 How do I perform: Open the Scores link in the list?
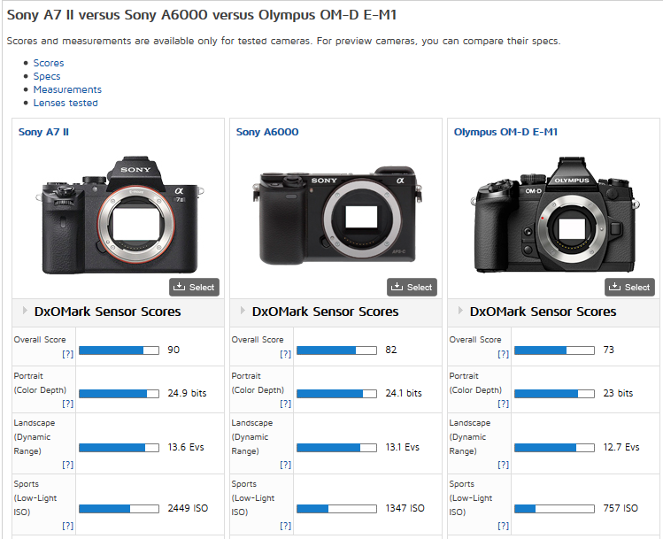(49, 63)
